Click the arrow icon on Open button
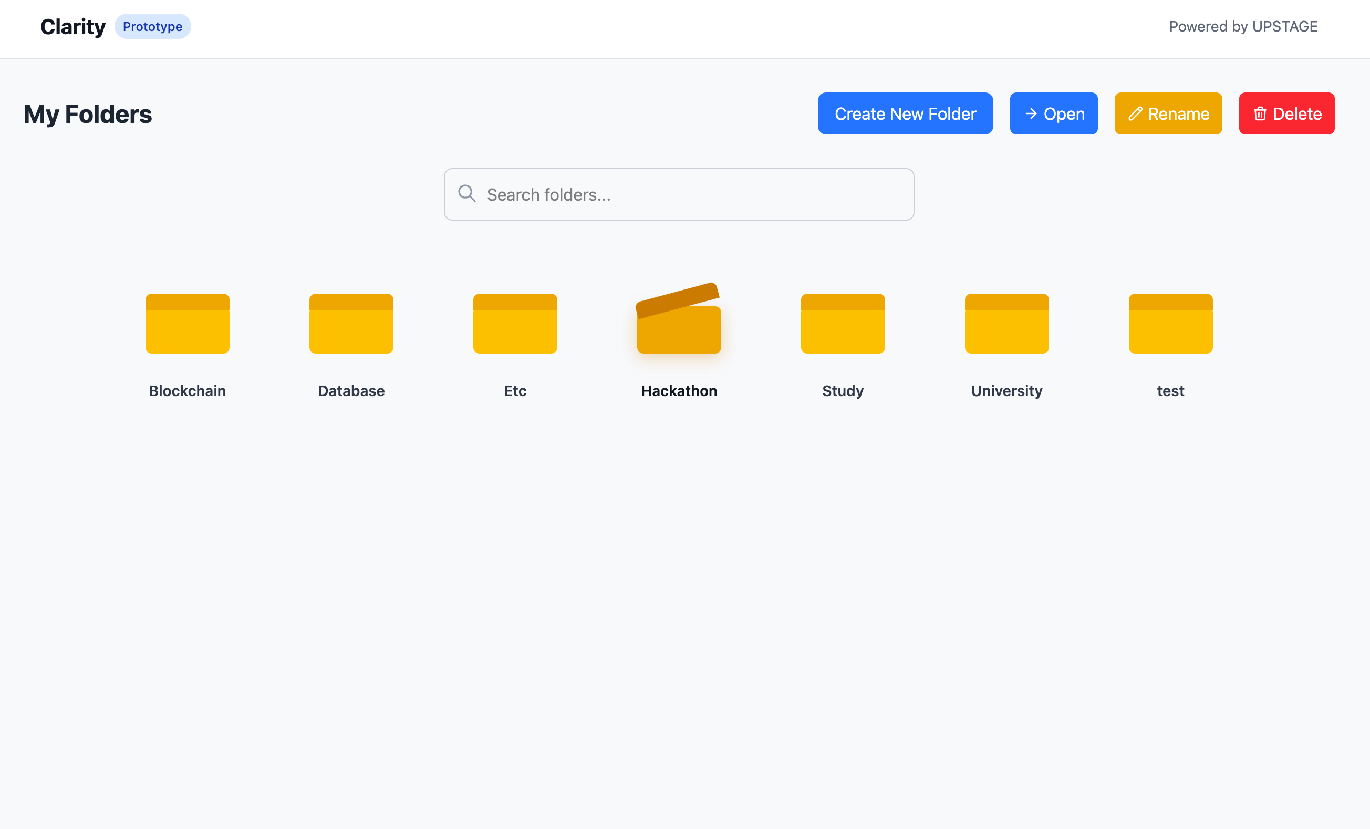The height and width of the screenshot is (829, 1370). (x=1031, y=114)
